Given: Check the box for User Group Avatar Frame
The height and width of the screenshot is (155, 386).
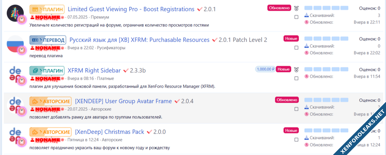Looking at the screenshot, I should [296, 109].
